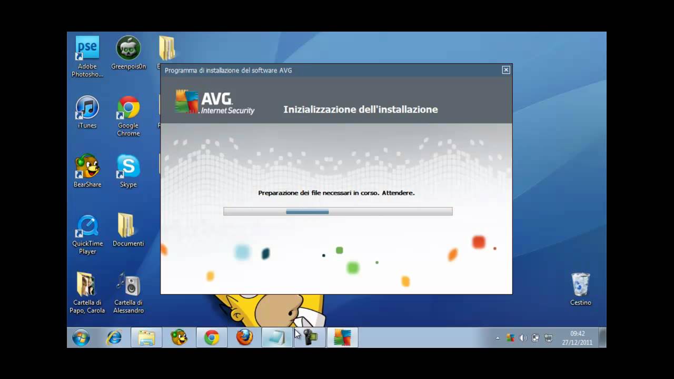Launch Internet Explorer from the taskbar
The width and height of the screenshot is (674, 379).
coord(114,337)
